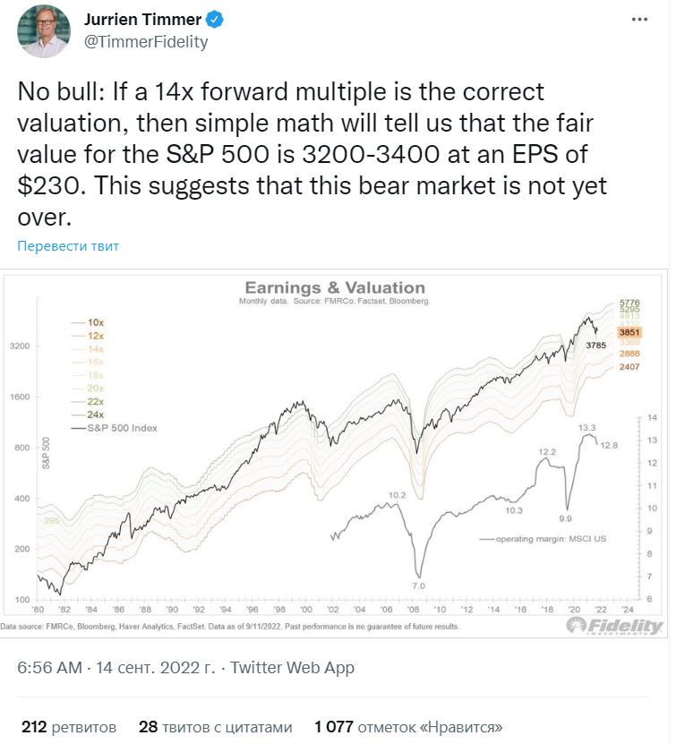Image resolution: width=685 pixels, height=744 pixels.
Task: Open the @TimmerFidelity handle link
Action: point(145,41)
